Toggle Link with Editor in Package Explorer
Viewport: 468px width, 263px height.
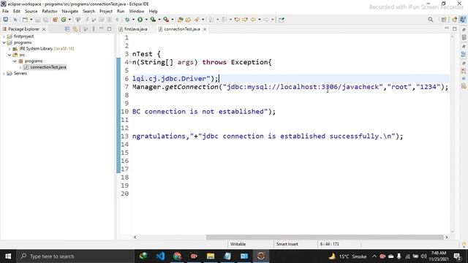(75, 29)
